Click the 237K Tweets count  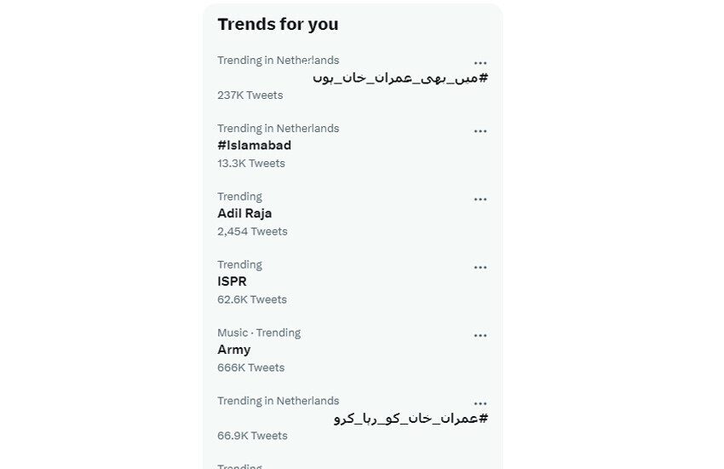pos(250,96)
